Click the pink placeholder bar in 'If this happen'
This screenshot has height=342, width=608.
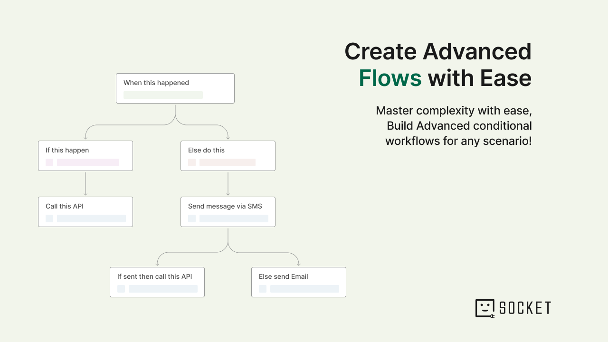(x=88, y=162)
